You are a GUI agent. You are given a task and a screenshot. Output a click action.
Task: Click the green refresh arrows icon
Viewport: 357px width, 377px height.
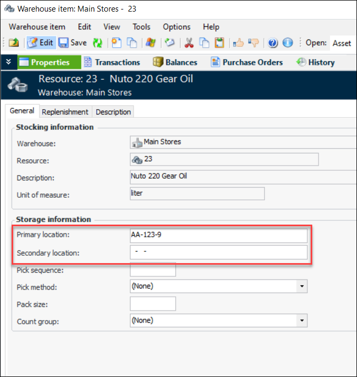(x=97, y=43)
